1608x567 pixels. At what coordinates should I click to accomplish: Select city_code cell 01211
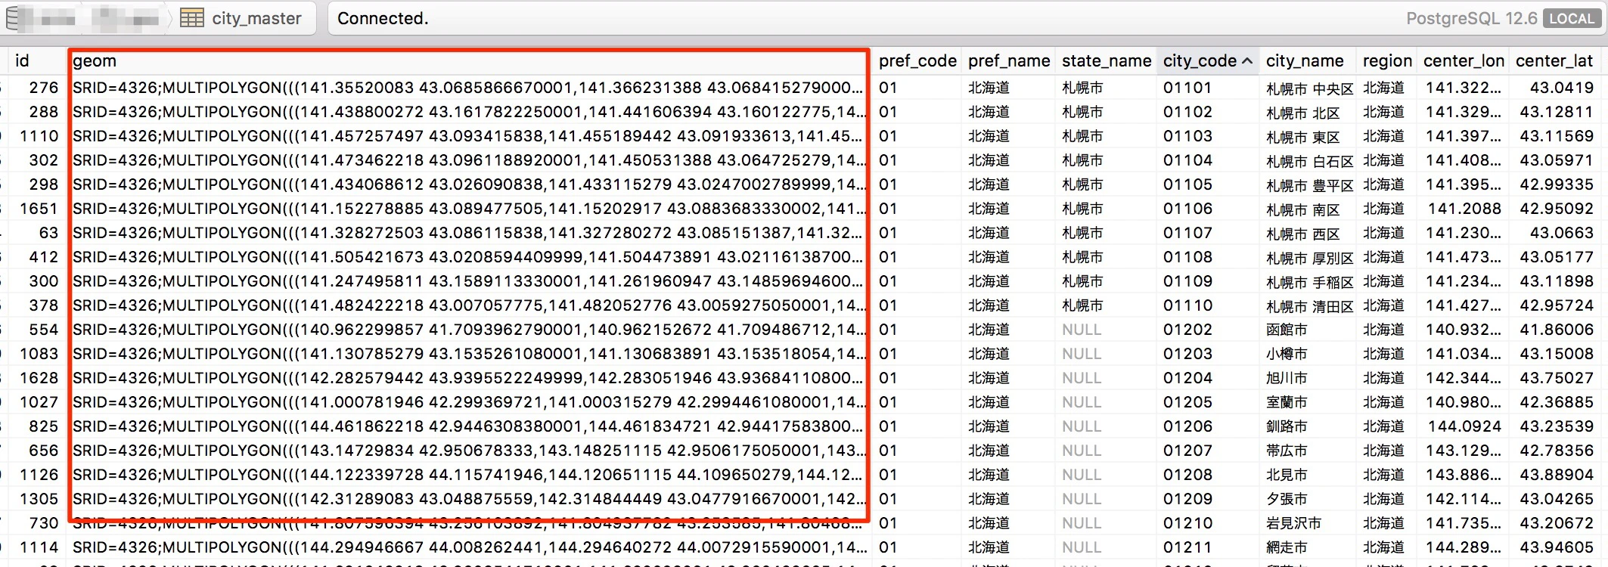pos(1187,547)
